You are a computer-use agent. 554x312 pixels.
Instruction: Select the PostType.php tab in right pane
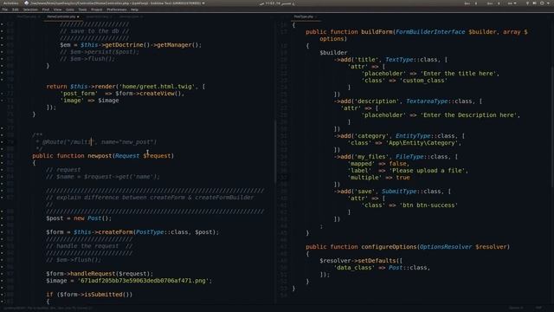304,16
